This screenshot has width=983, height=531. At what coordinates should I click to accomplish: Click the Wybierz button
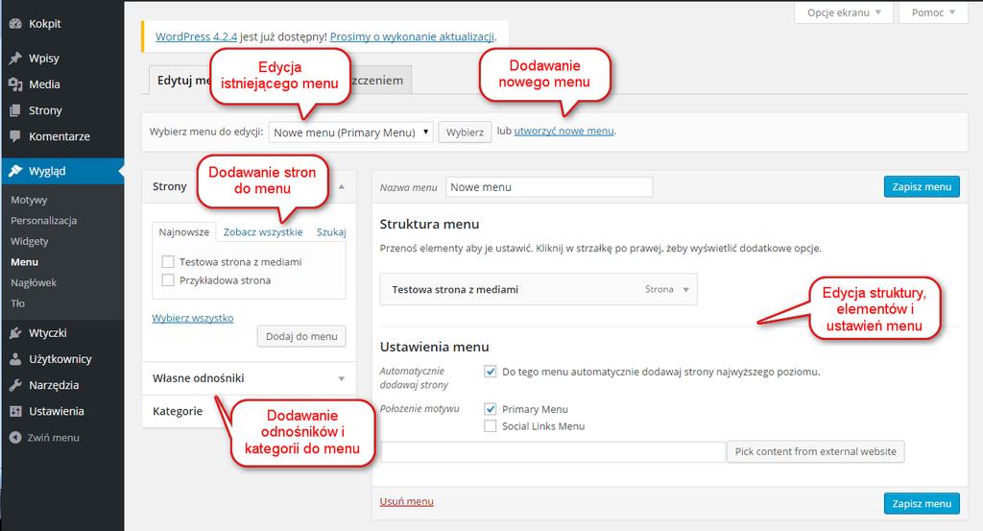click(465, 133)
